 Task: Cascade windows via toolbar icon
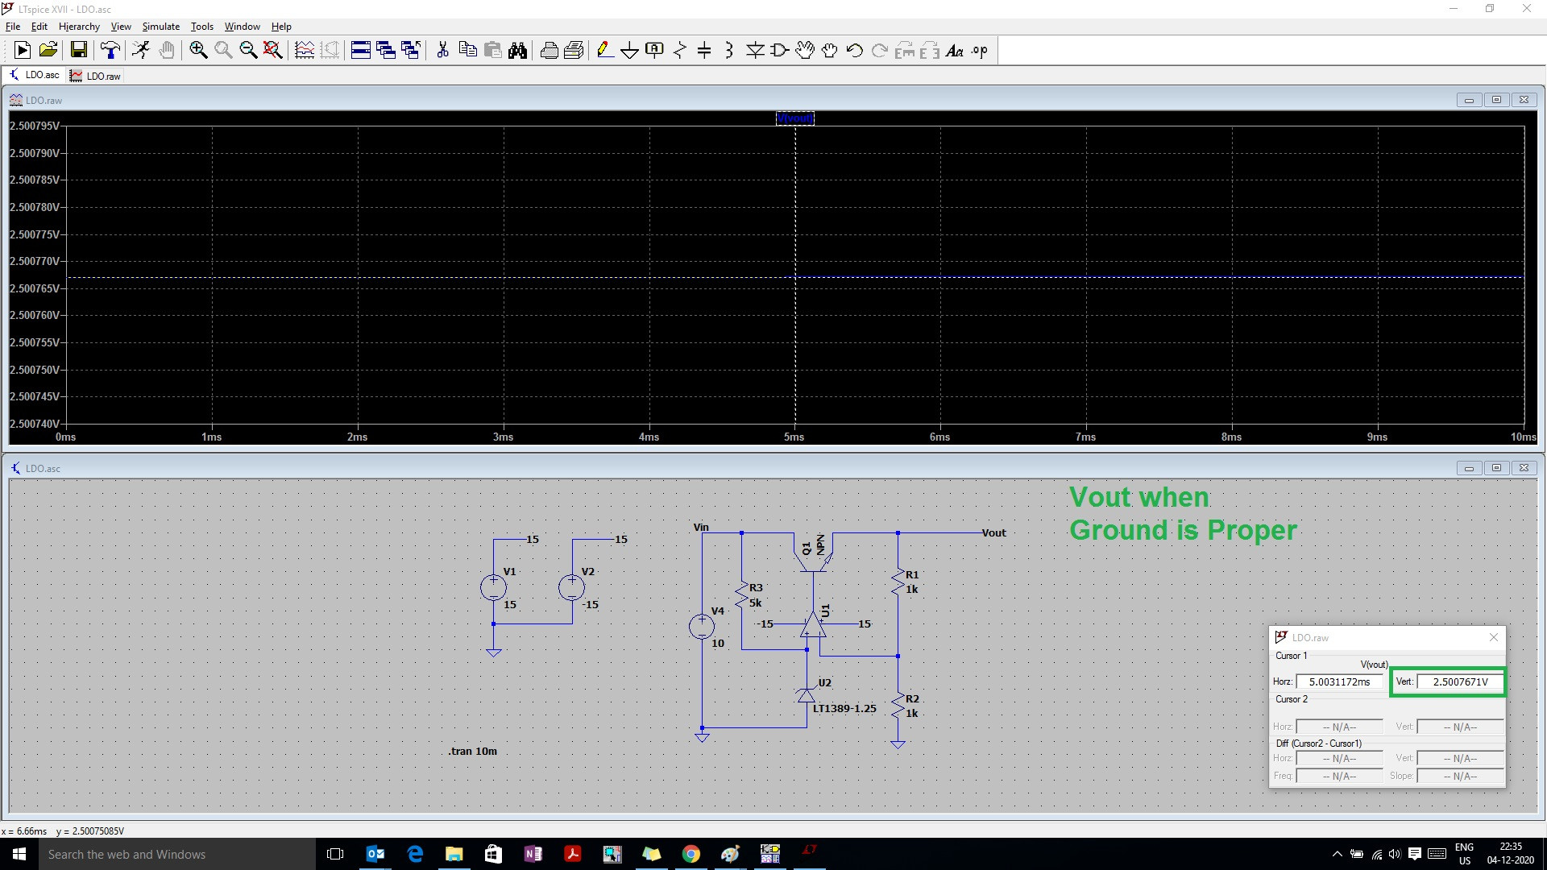click(386, 51)
